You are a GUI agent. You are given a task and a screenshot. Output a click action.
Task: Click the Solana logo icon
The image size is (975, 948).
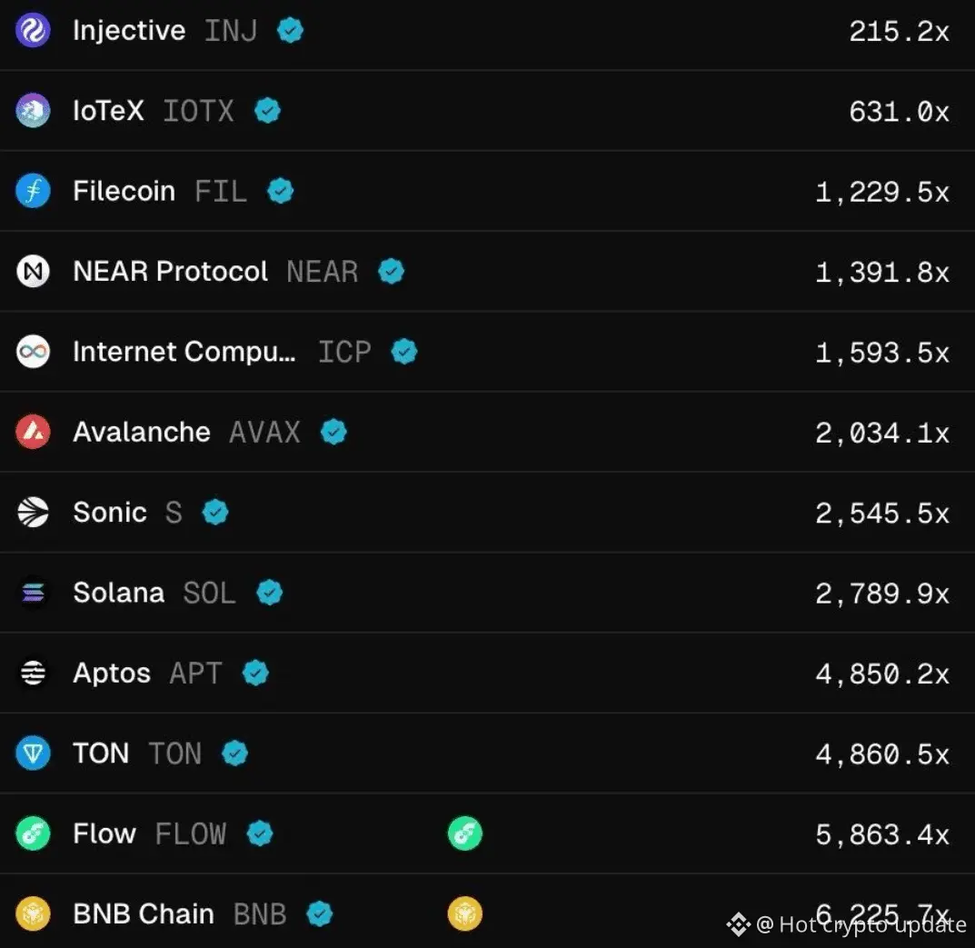click(x=33, y=593)
